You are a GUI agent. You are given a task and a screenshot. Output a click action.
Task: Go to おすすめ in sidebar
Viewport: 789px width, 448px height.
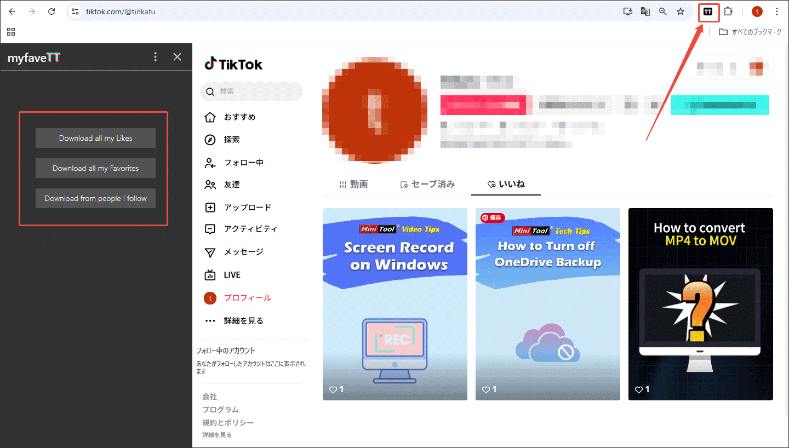(230, 117)
